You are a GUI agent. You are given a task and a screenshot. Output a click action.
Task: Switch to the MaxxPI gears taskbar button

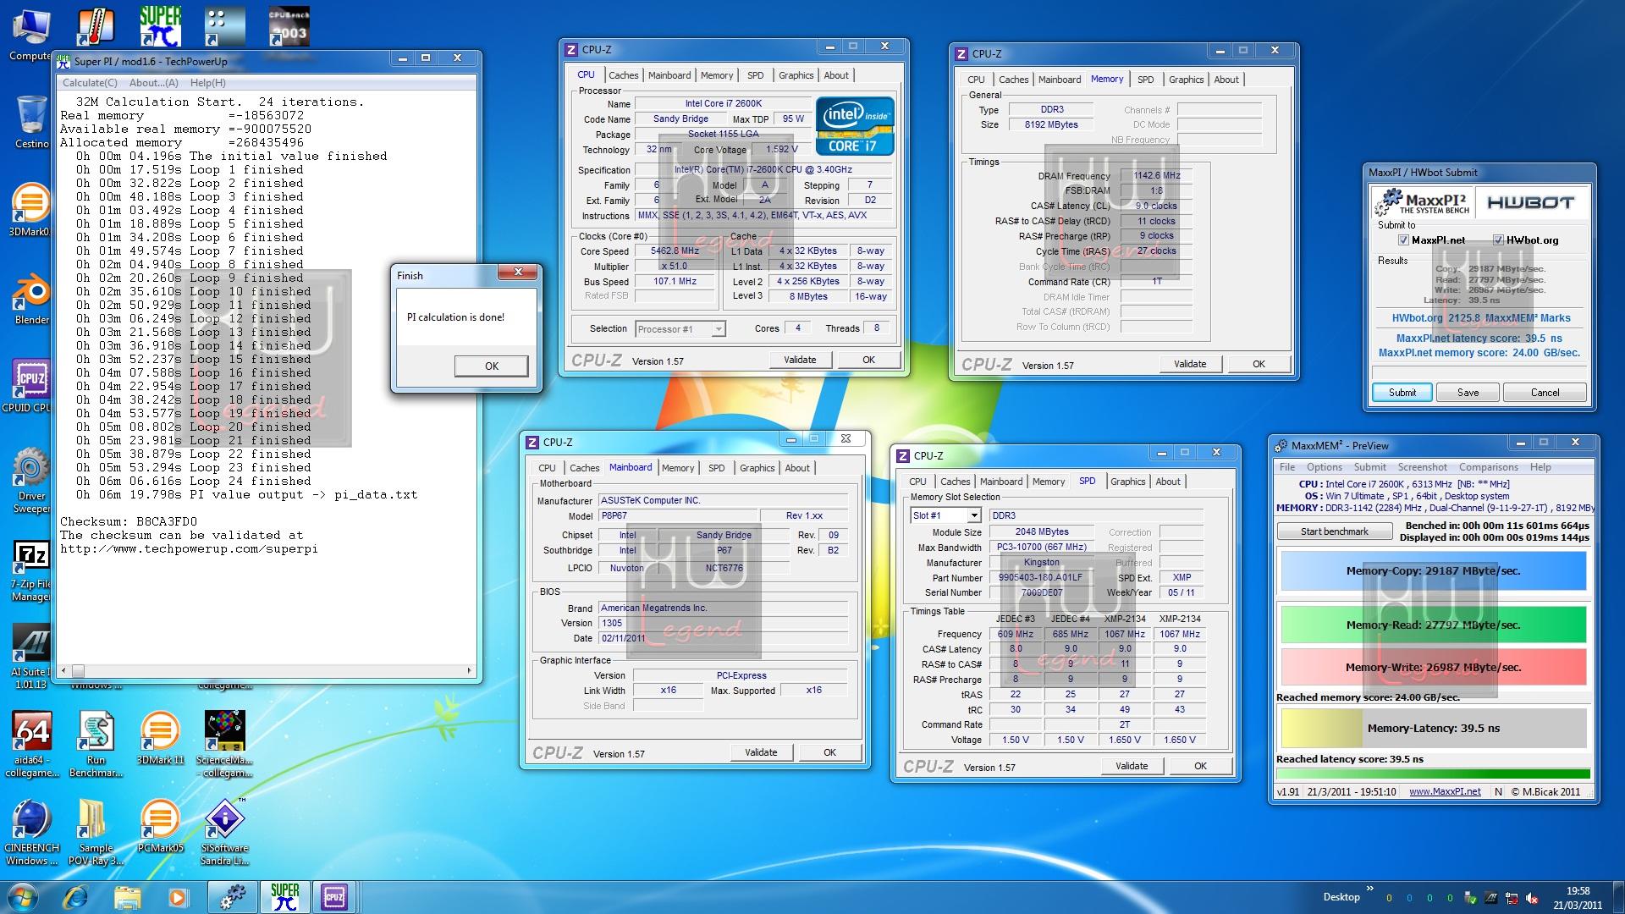click(x=233, y=897)
